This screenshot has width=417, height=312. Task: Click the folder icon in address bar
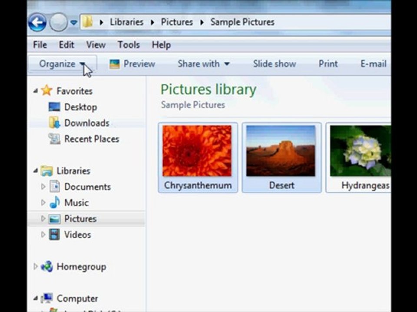pos(87,22)
